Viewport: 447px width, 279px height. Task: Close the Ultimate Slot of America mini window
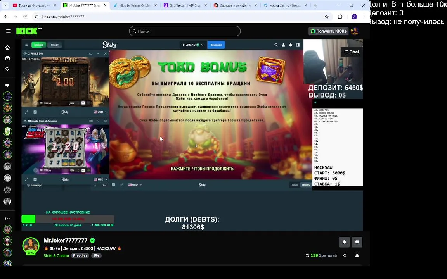click(x=105, y=121)
